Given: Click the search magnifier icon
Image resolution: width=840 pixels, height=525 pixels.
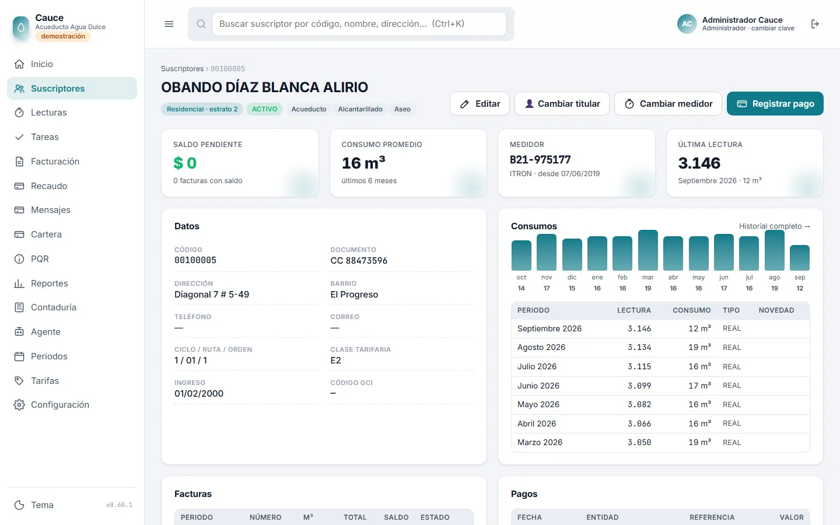Looking at the screenshot, I should (x=201, y=24).
